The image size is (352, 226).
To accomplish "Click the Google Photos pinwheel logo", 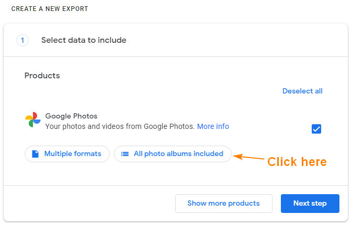I will pyautogui.click(x=33, y=120).
